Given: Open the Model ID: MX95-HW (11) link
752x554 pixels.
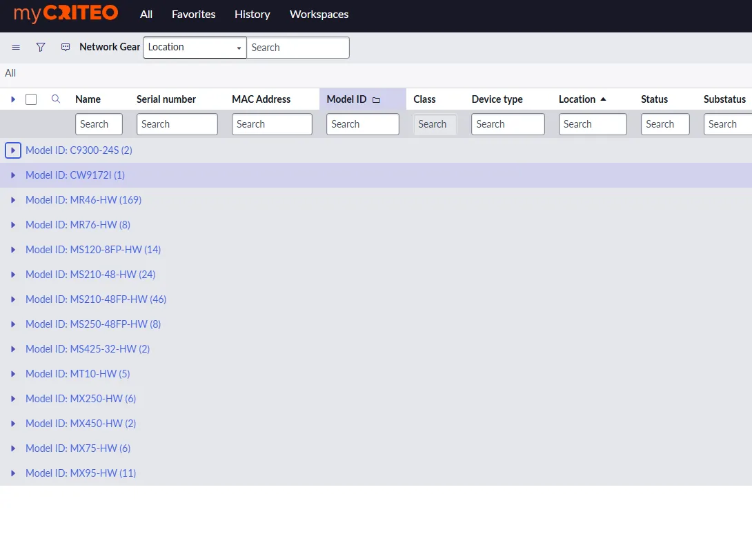Looking at the screenshot, I should 81,473.
